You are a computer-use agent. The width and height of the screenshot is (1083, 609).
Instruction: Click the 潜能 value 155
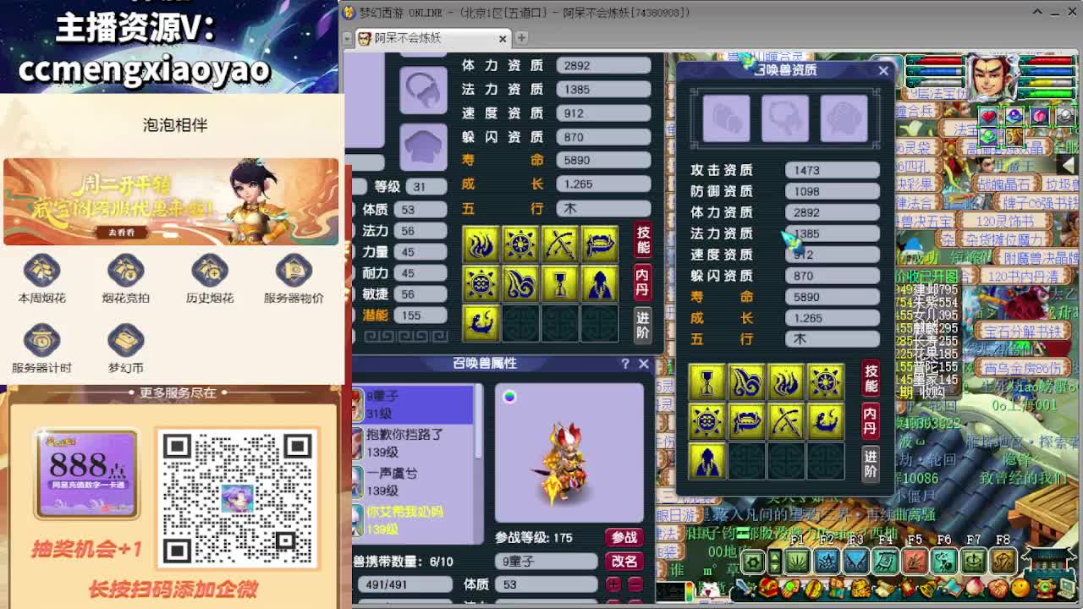[421, 315]
